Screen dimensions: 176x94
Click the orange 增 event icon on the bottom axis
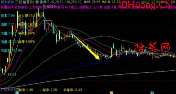point(111,93)
